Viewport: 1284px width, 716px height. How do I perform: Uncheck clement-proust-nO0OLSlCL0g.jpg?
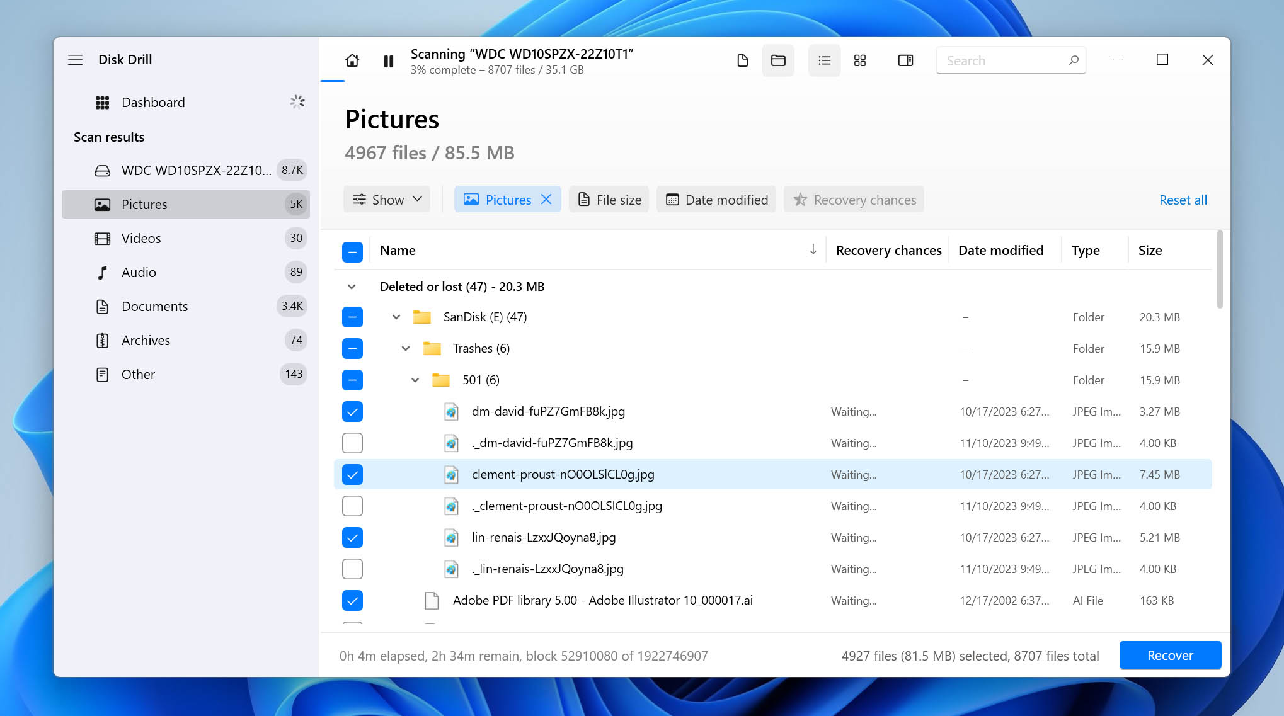pos(352,474)
